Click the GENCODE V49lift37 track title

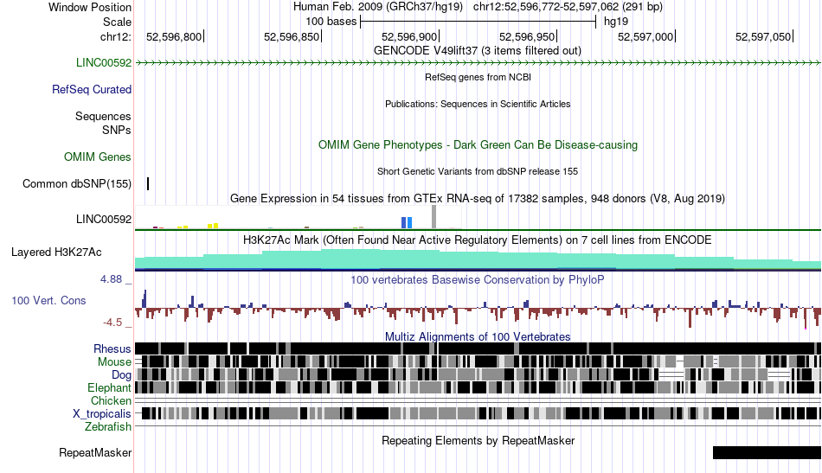tap(478, 51)
